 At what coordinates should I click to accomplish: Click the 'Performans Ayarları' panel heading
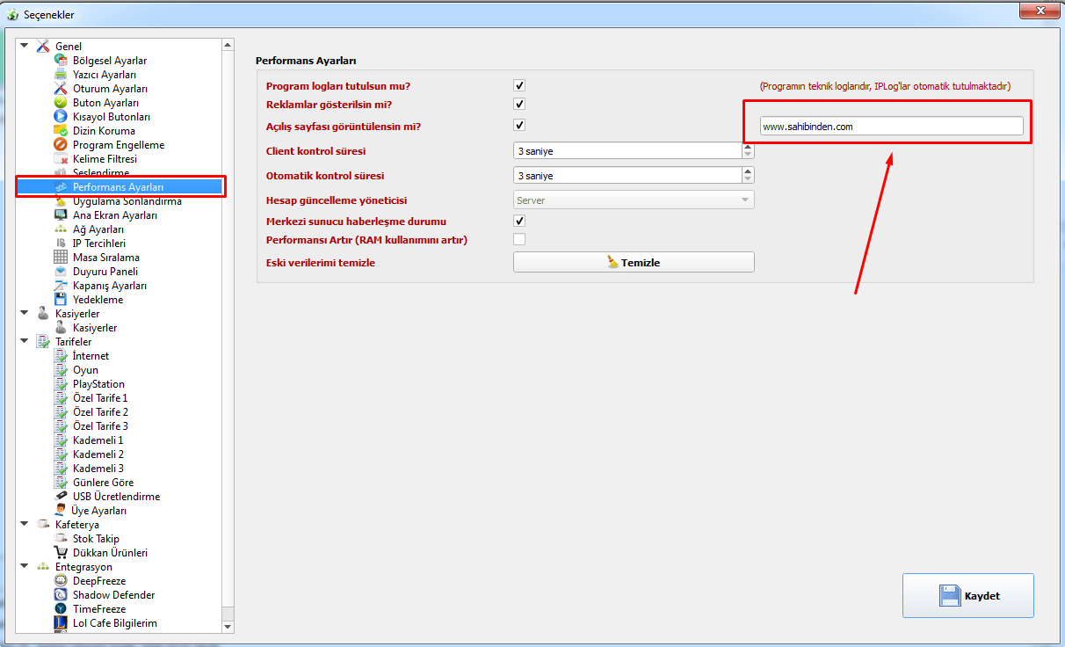point(306,61)
